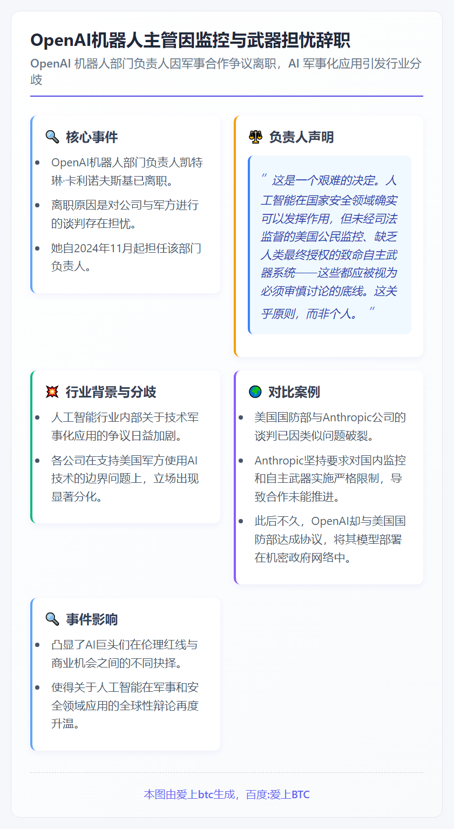Click the explosion icon beside 行业背景与分歧

coord(52,392)
